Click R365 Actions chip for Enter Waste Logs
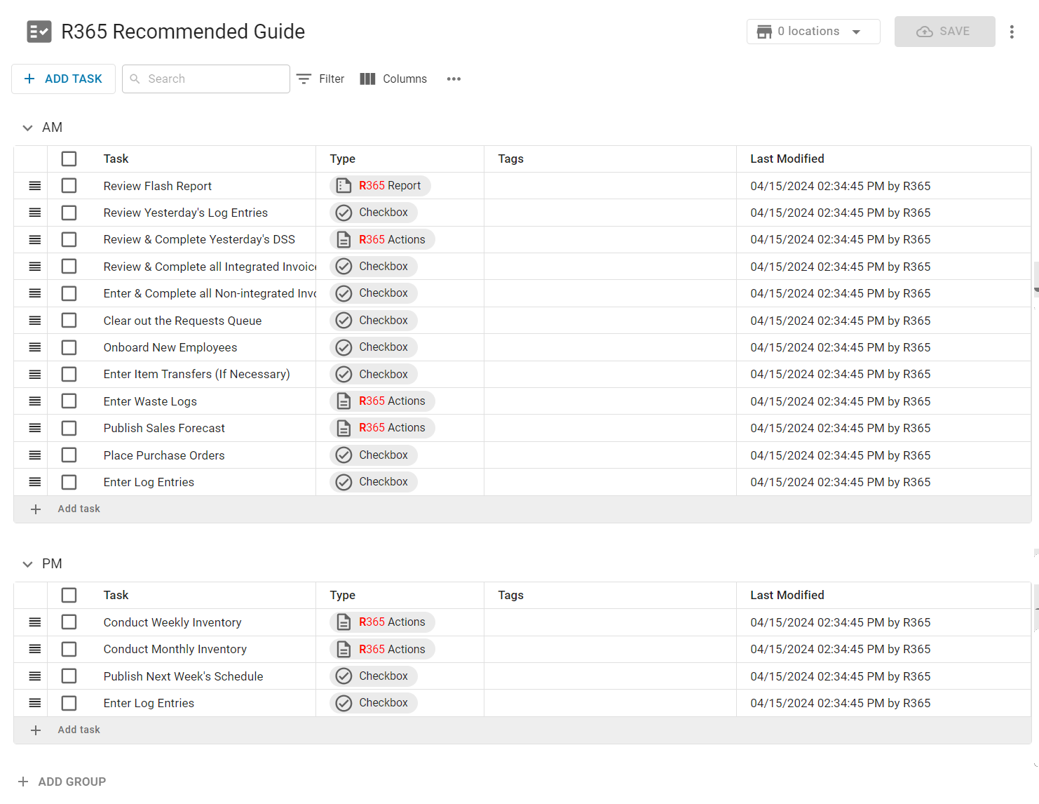This screenshot has height=804, width=1039. click(x=382, y=401)
